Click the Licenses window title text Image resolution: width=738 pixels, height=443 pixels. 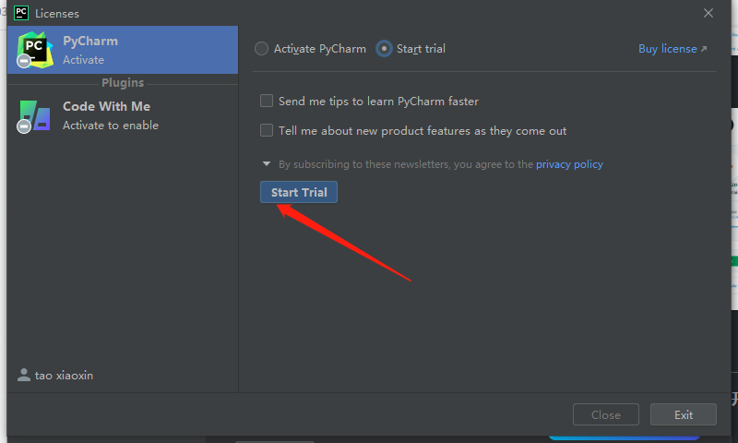pos(57,14)
